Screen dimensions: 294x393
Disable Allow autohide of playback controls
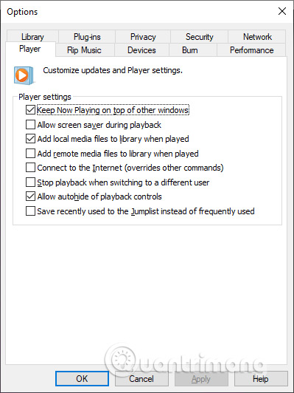pyautogui.click(x=30, y=196)
